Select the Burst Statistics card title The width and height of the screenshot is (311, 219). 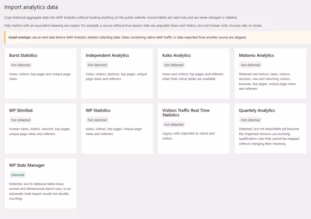point(23,55)
